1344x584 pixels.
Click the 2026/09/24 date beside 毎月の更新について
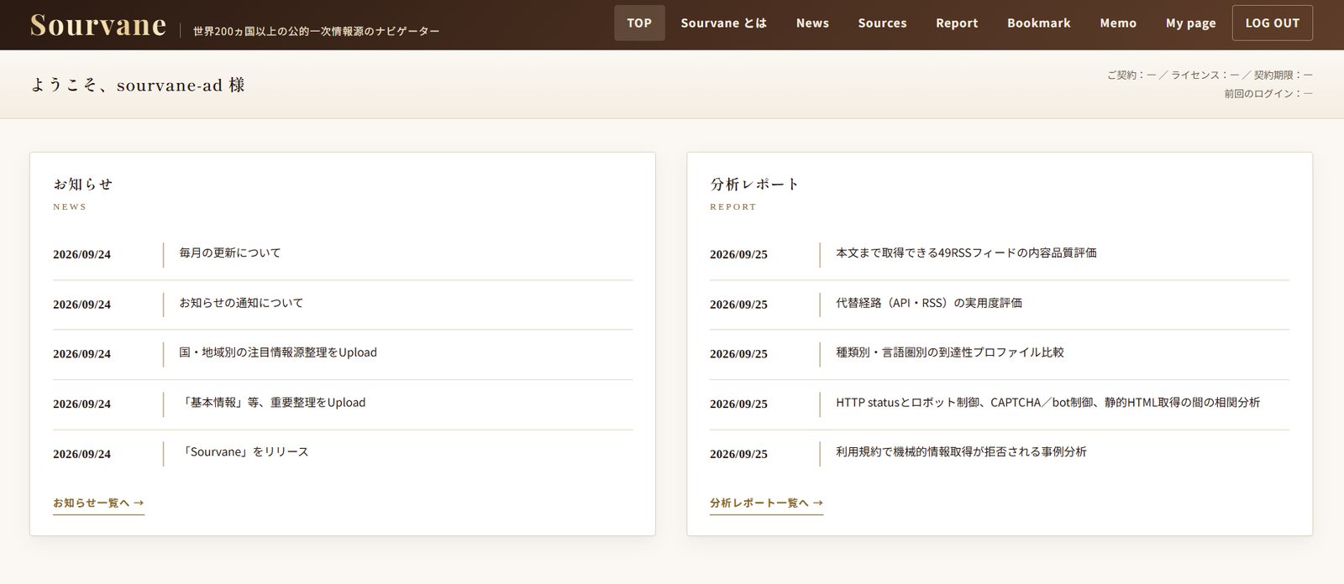tap(81, 254)
